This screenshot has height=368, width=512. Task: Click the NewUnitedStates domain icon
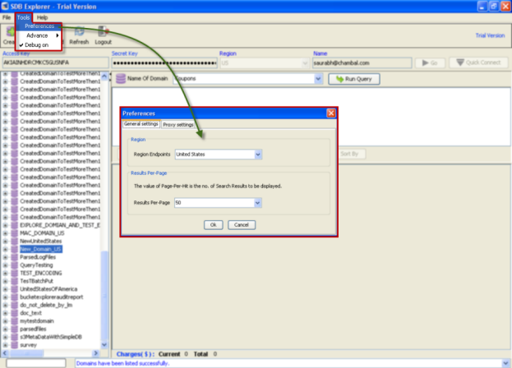coord(14,241)
